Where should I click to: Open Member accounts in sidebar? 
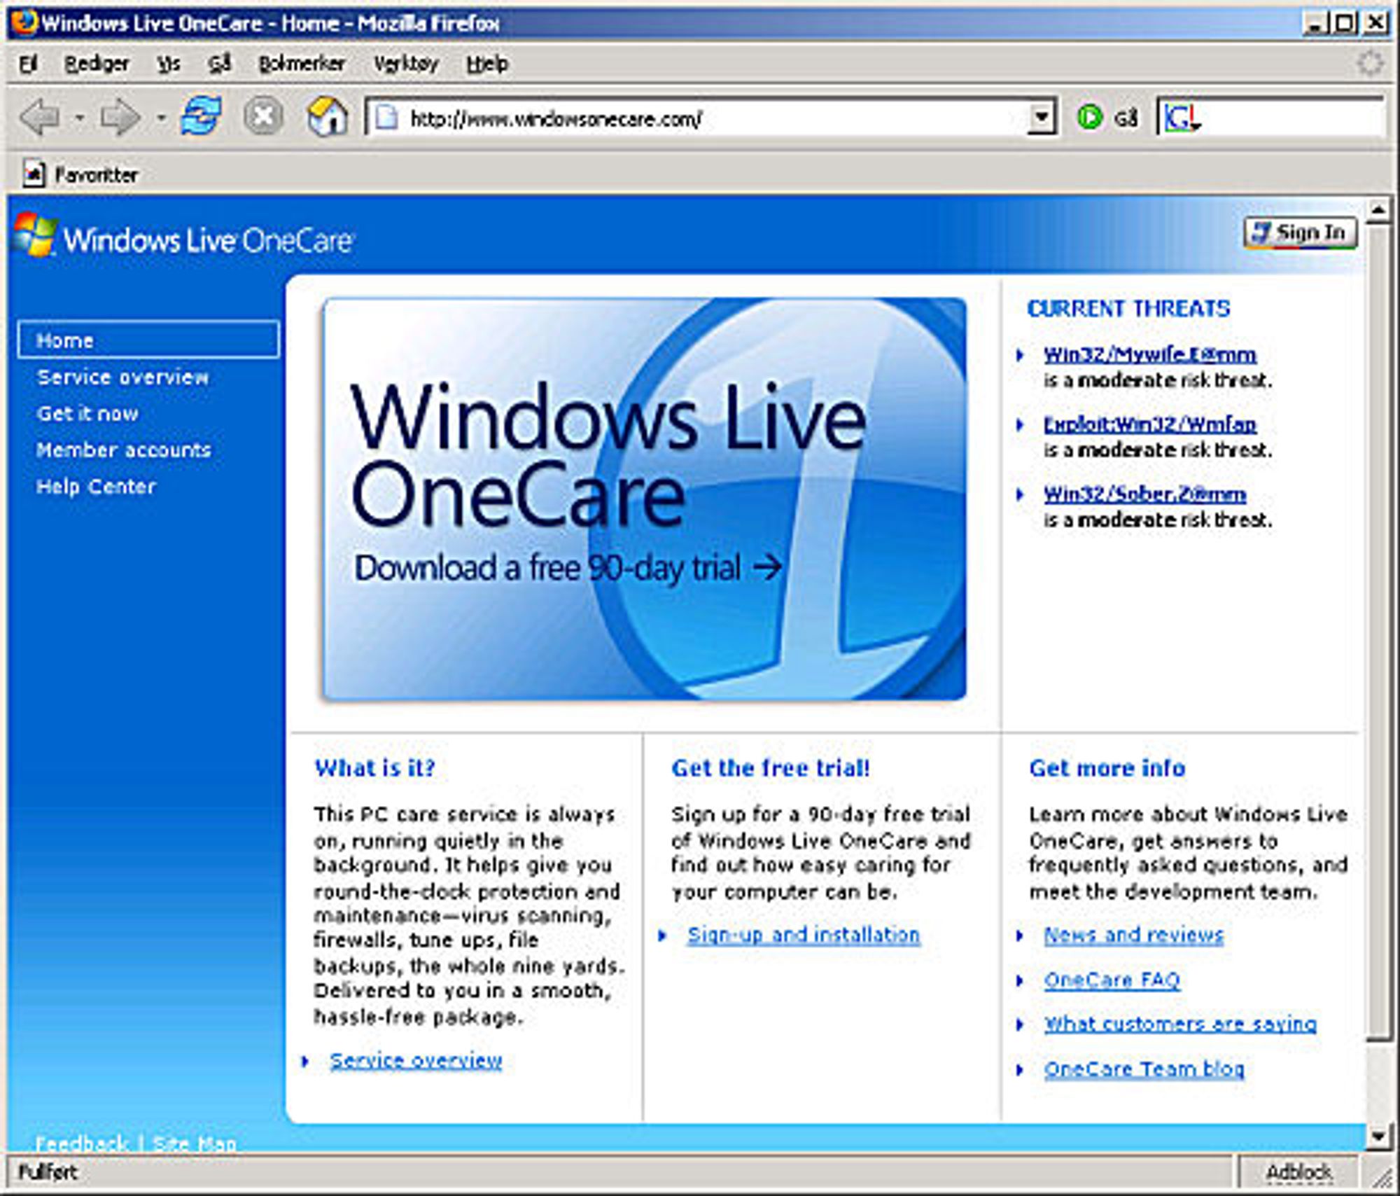pyautogui.click(x=124, y=450)
